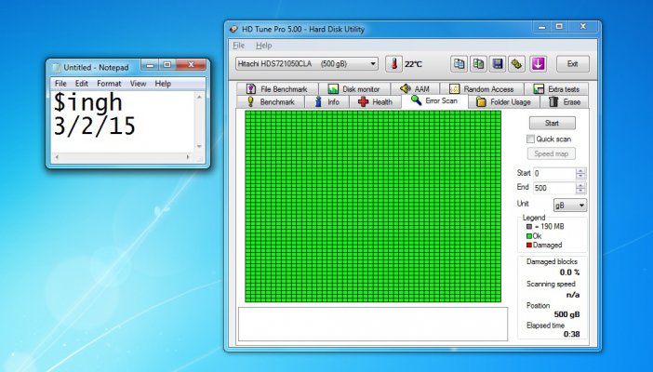Viewport: 653px width, 372px height.
Task: Click Notepad's horizontal scrollbar right arrow
Action: pos(188,157)
